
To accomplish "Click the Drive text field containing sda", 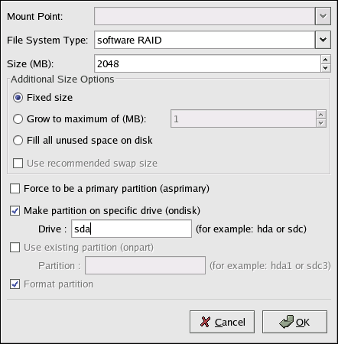I will coord(132,229).
